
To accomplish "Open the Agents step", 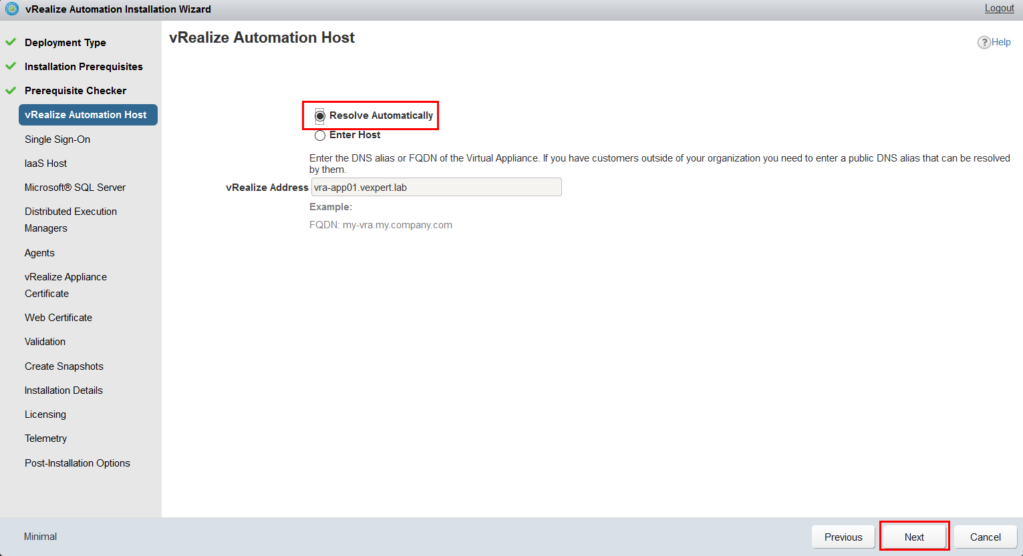I will point(39,253).
